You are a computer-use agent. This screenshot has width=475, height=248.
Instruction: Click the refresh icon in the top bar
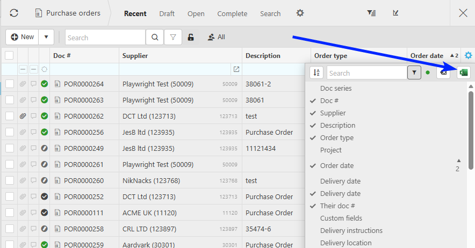point(14,13)
